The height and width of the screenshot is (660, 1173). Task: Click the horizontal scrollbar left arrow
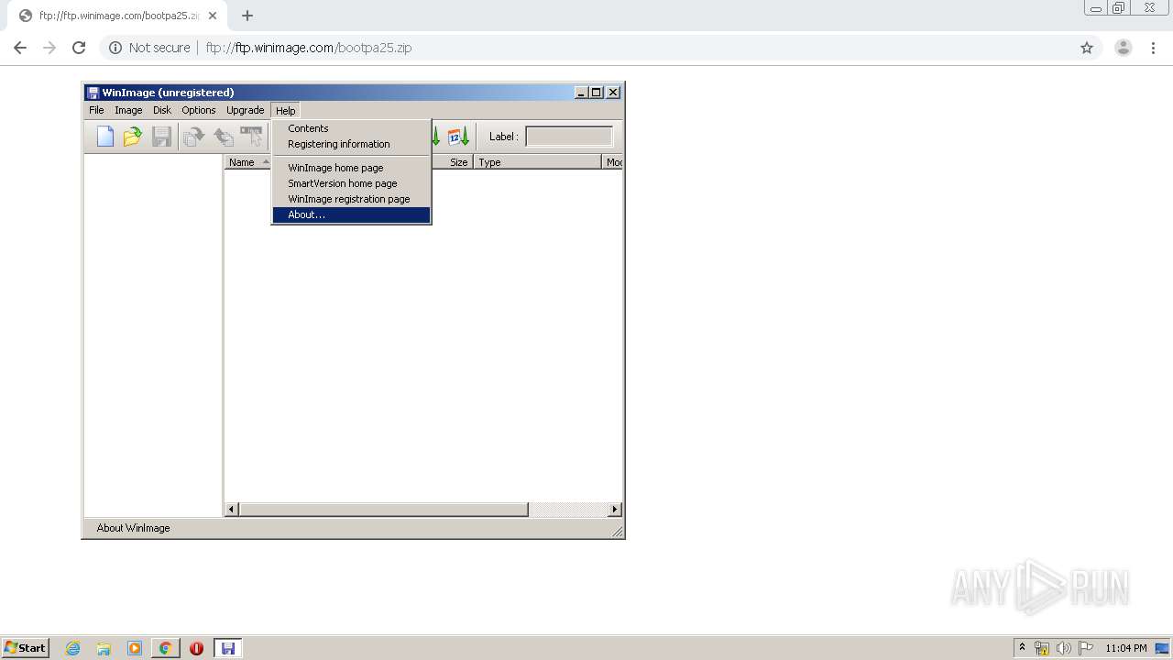pyautogui.click(x=232, y=510)
